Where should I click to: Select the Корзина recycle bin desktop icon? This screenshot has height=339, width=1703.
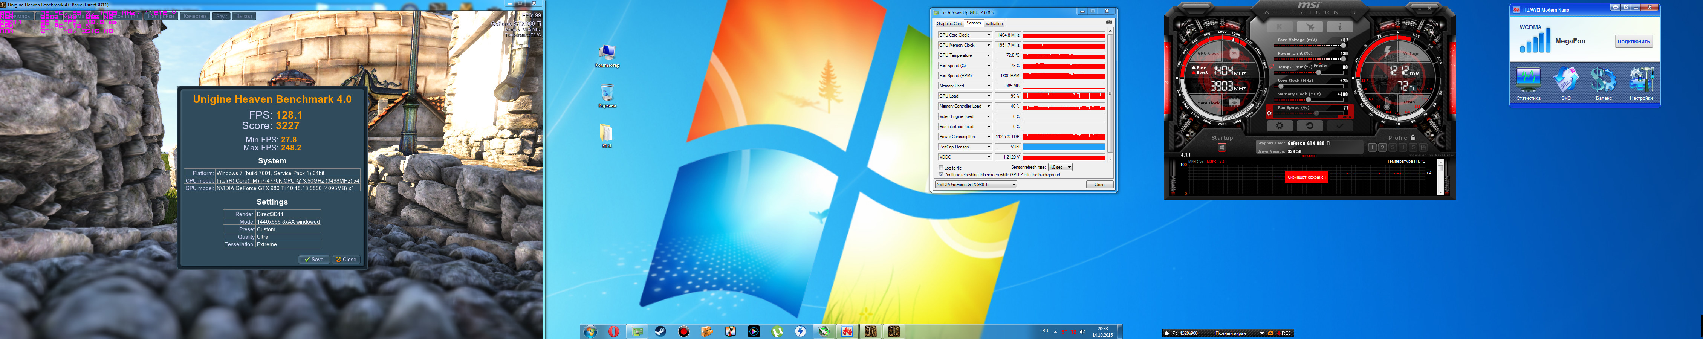(x=607, y=96)
